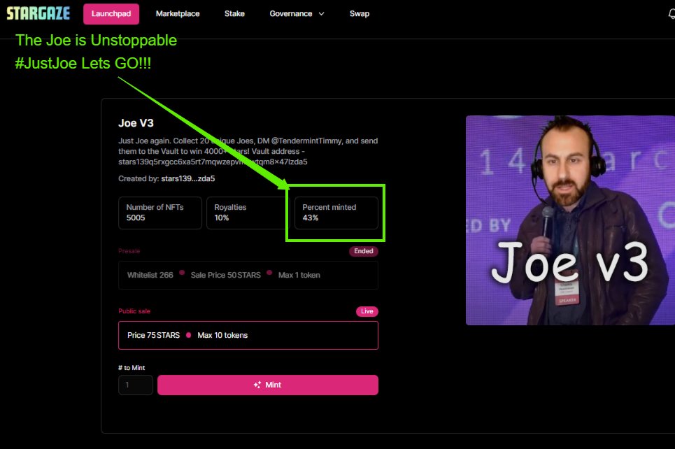Screen dimensions: 675x449
Task: Click the Presale label
Action: pyautogui.click(x=129, y=251)
